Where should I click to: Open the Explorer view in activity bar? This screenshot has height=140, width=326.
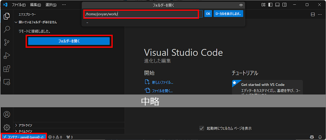(7, 16)
